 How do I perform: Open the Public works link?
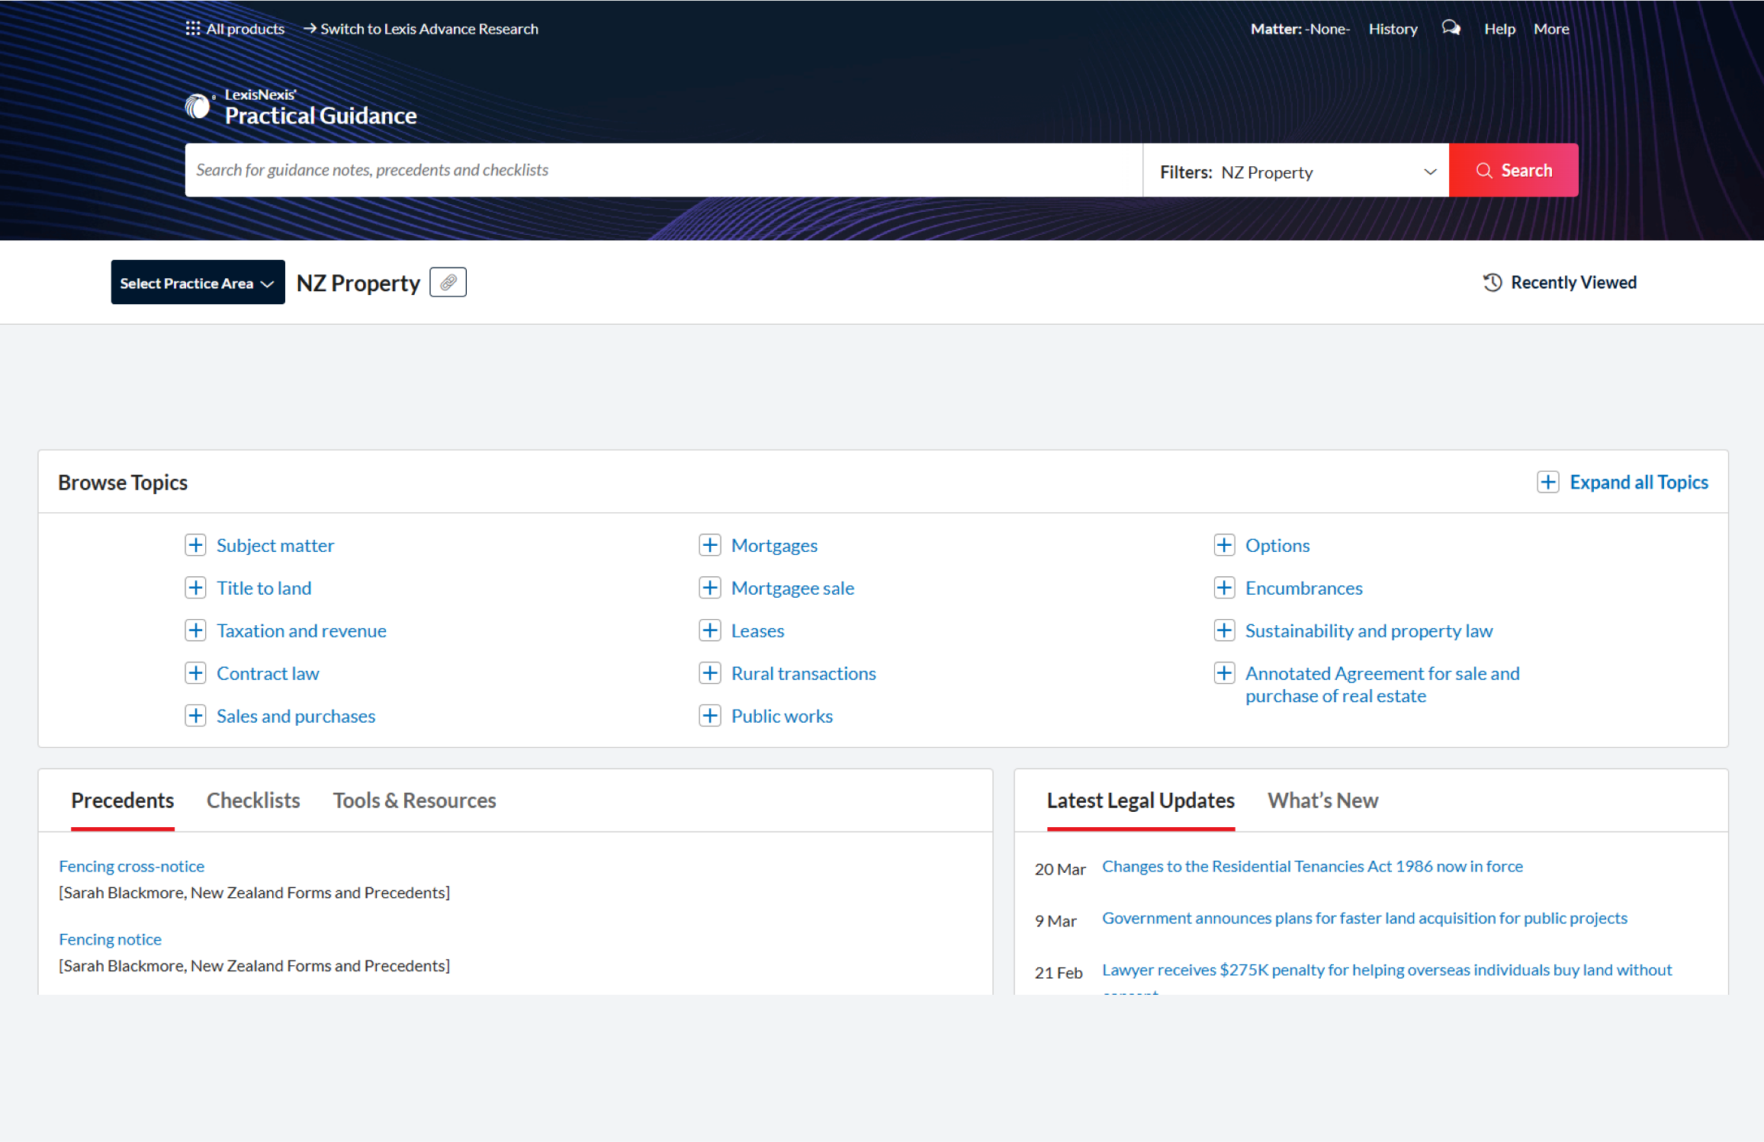[x=782, y=716]
